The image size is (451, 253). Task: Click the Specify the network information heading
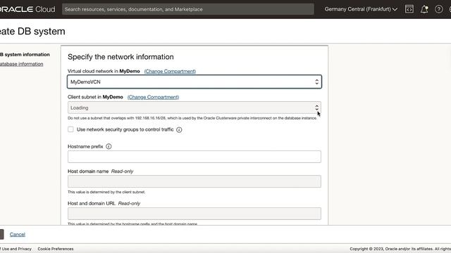click(x=121, y=57)
